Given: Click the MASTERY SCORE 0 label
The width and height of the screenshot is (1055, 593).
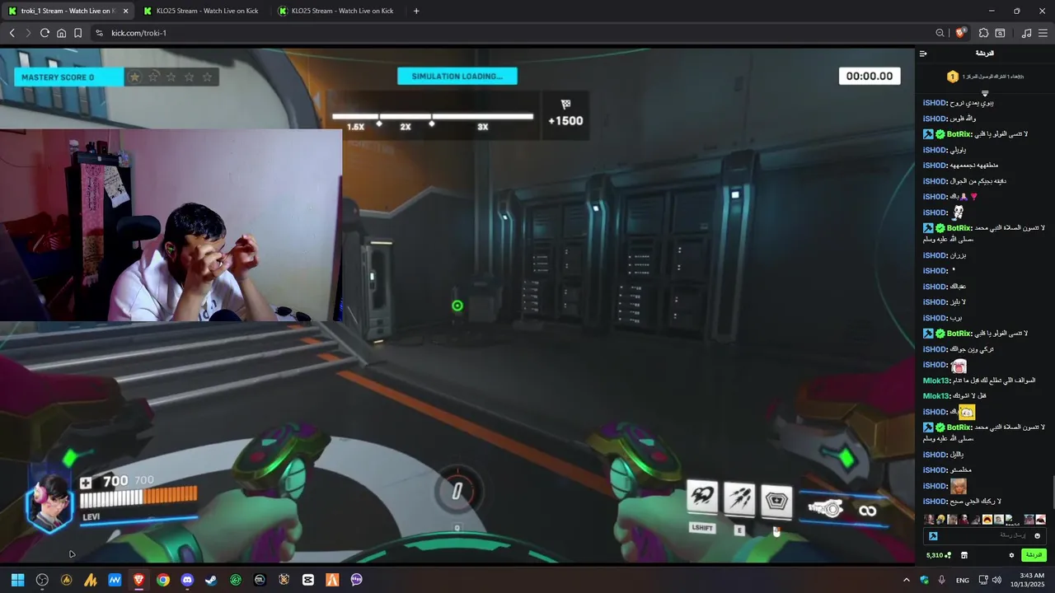Looking at the screenshot, I should pyautogui.click(x=58, y=77).
